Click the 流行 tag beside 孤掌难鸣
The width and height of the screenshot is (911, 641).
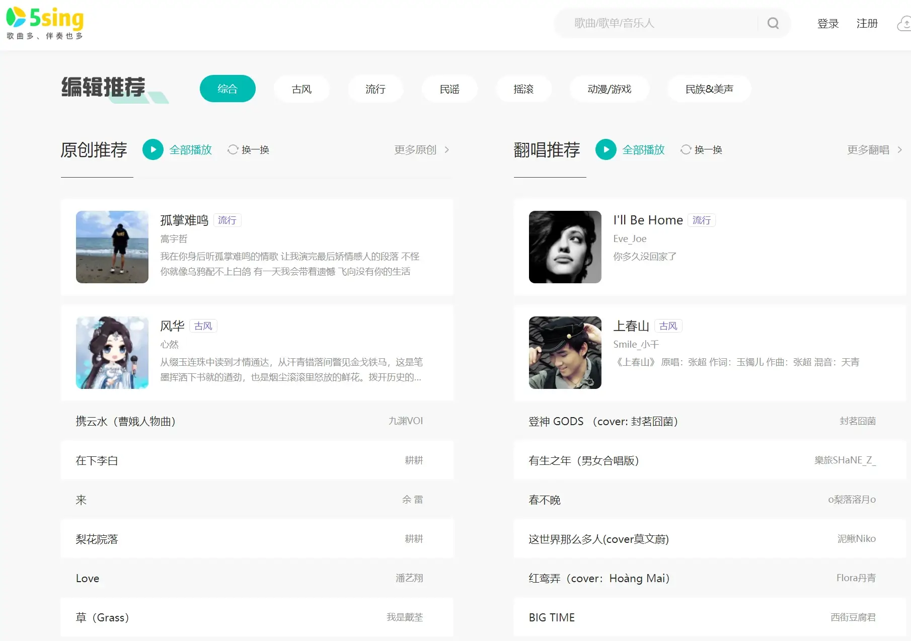pyautogui.click(x=227, y=220)
